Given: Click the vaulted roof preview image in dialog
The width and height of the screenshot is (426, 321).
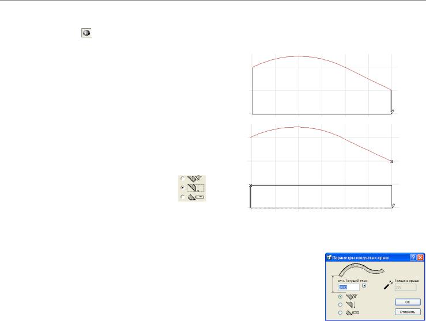Looking at the screenshot, I should pos(361,270).
